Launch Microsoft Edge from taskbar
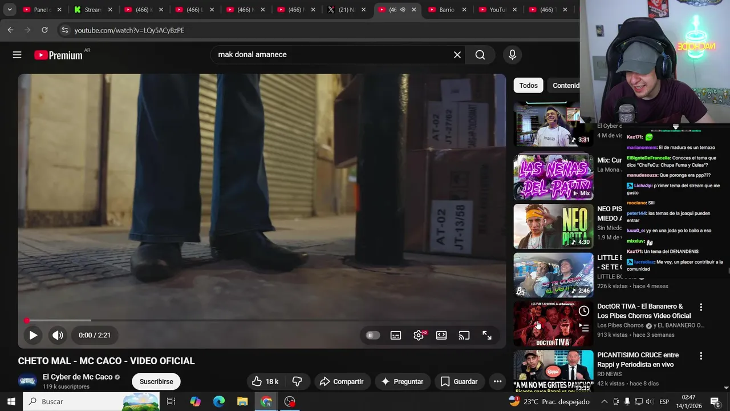This screenshot has width=730, height=411. coord(219,401)
